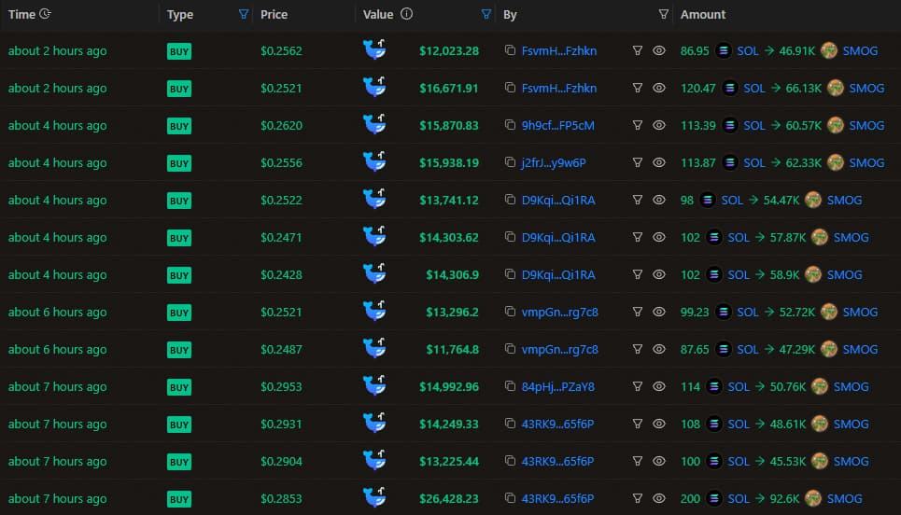Click the whale icon in $26,428.23 row
The width and height of the screenshot is (901, 515).
coord(374,497)
